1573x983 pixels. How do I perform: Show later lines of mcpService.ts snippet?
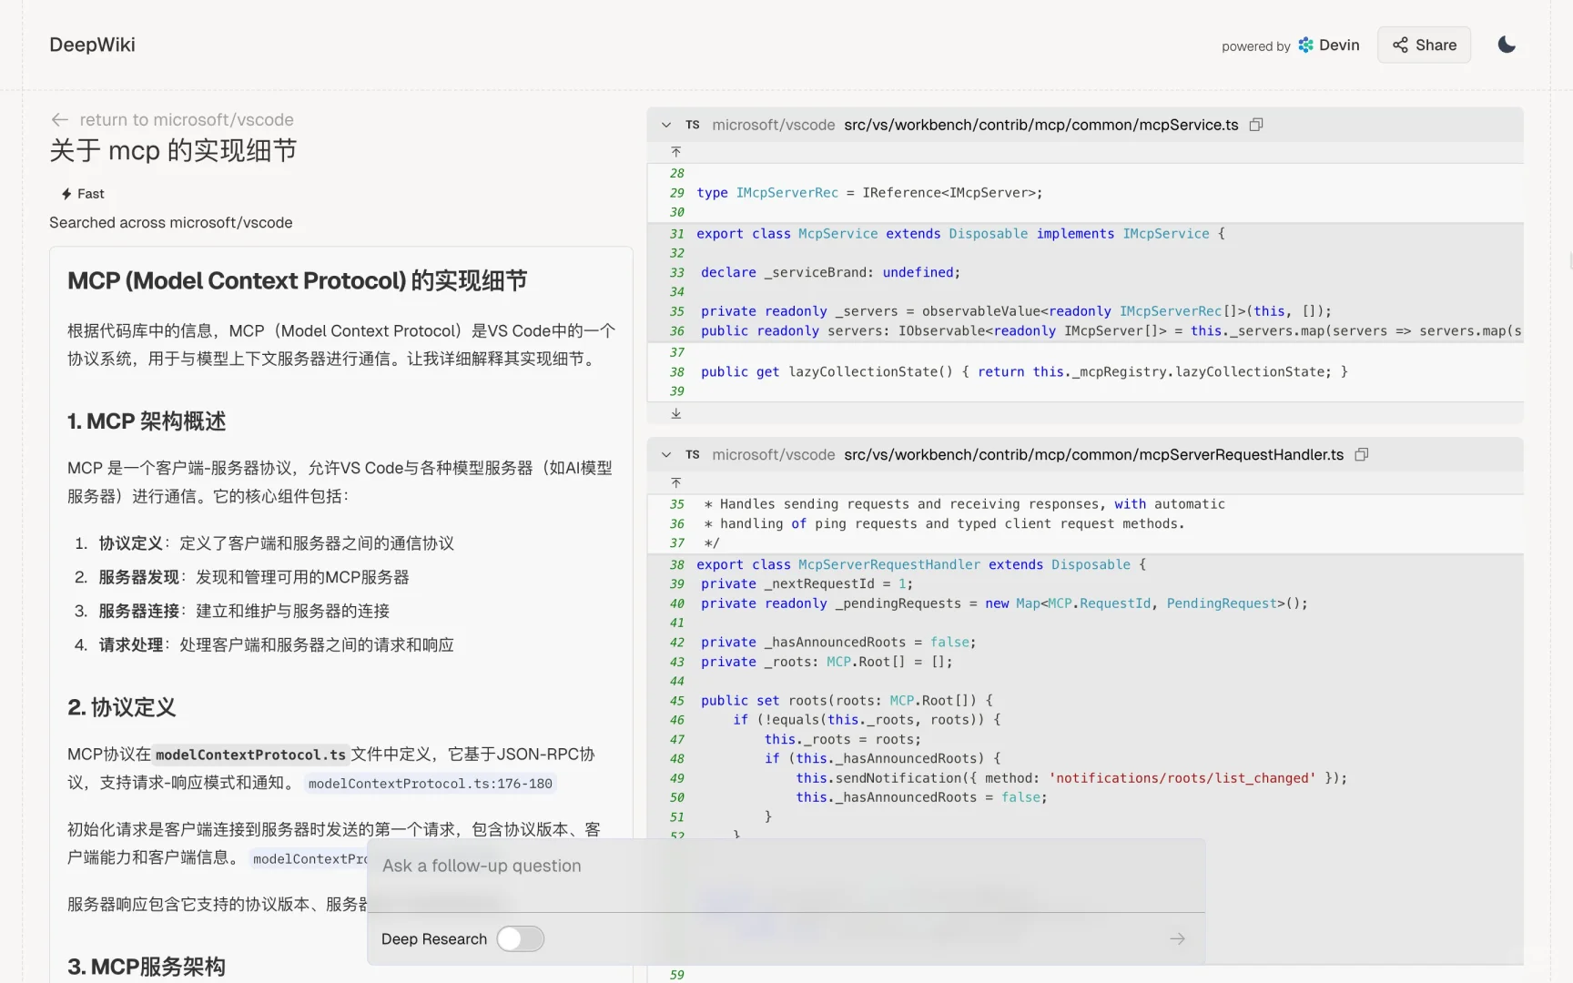click(675, 414)
